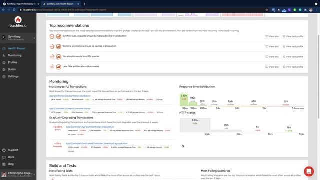
Task: Open the Support link in sidebar
Action: 13,150
